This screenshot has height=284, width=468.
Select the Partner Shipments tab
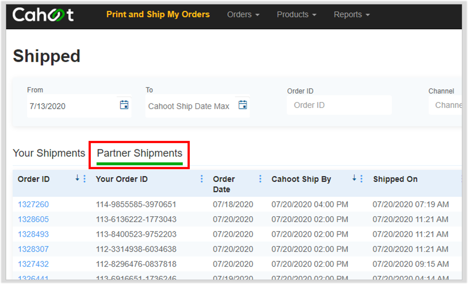pyautogui.click(x=140, y=153)
